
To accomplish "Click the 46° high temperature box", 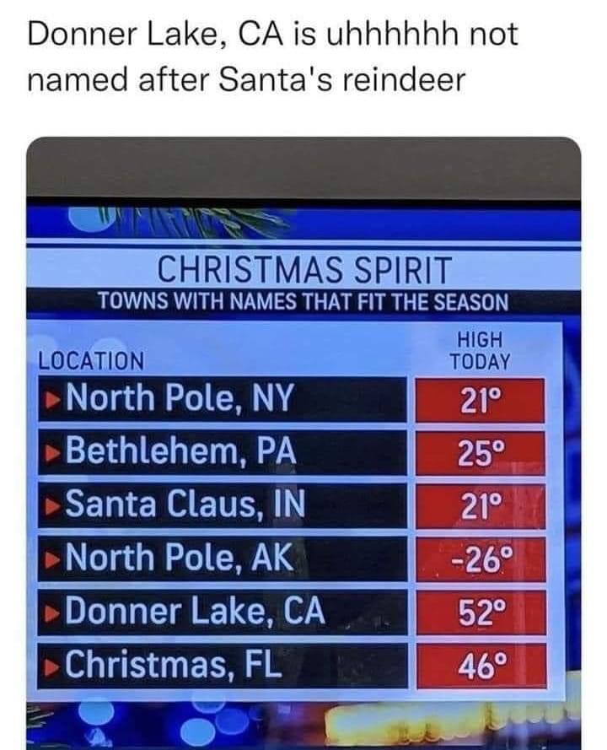I will [481, 666].
